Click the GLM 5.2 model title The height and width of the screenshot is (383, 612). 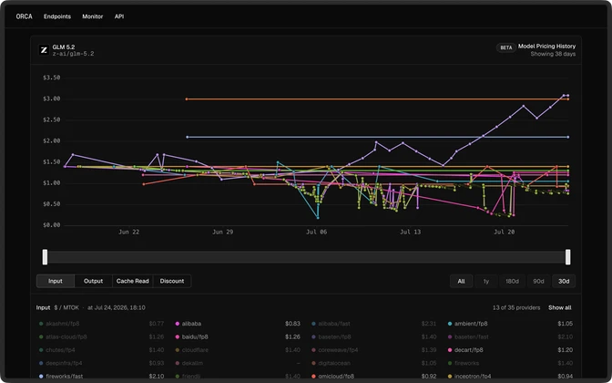64,47
